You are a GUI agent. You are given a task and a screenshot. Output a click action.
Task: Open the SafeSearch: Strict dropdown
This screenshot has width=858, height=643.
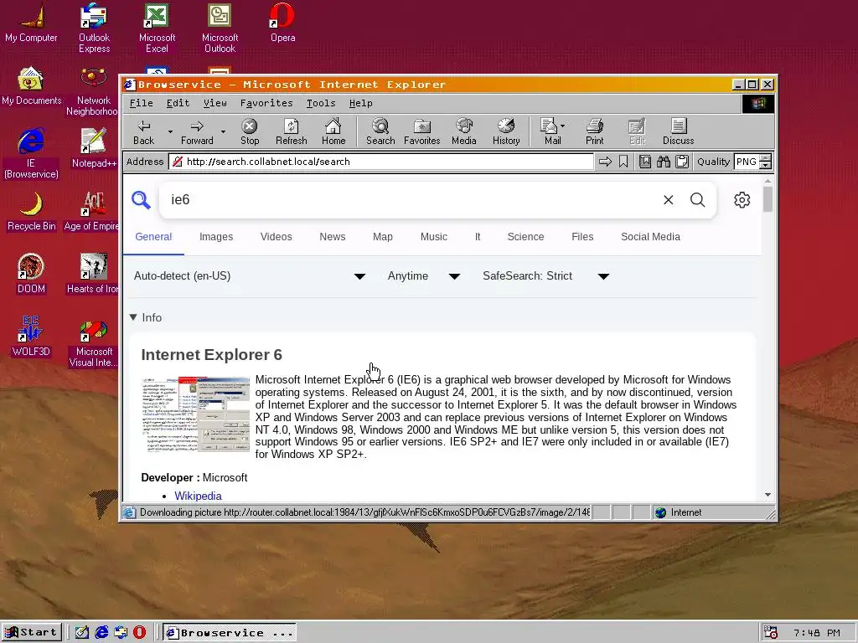tap(545, 276)
